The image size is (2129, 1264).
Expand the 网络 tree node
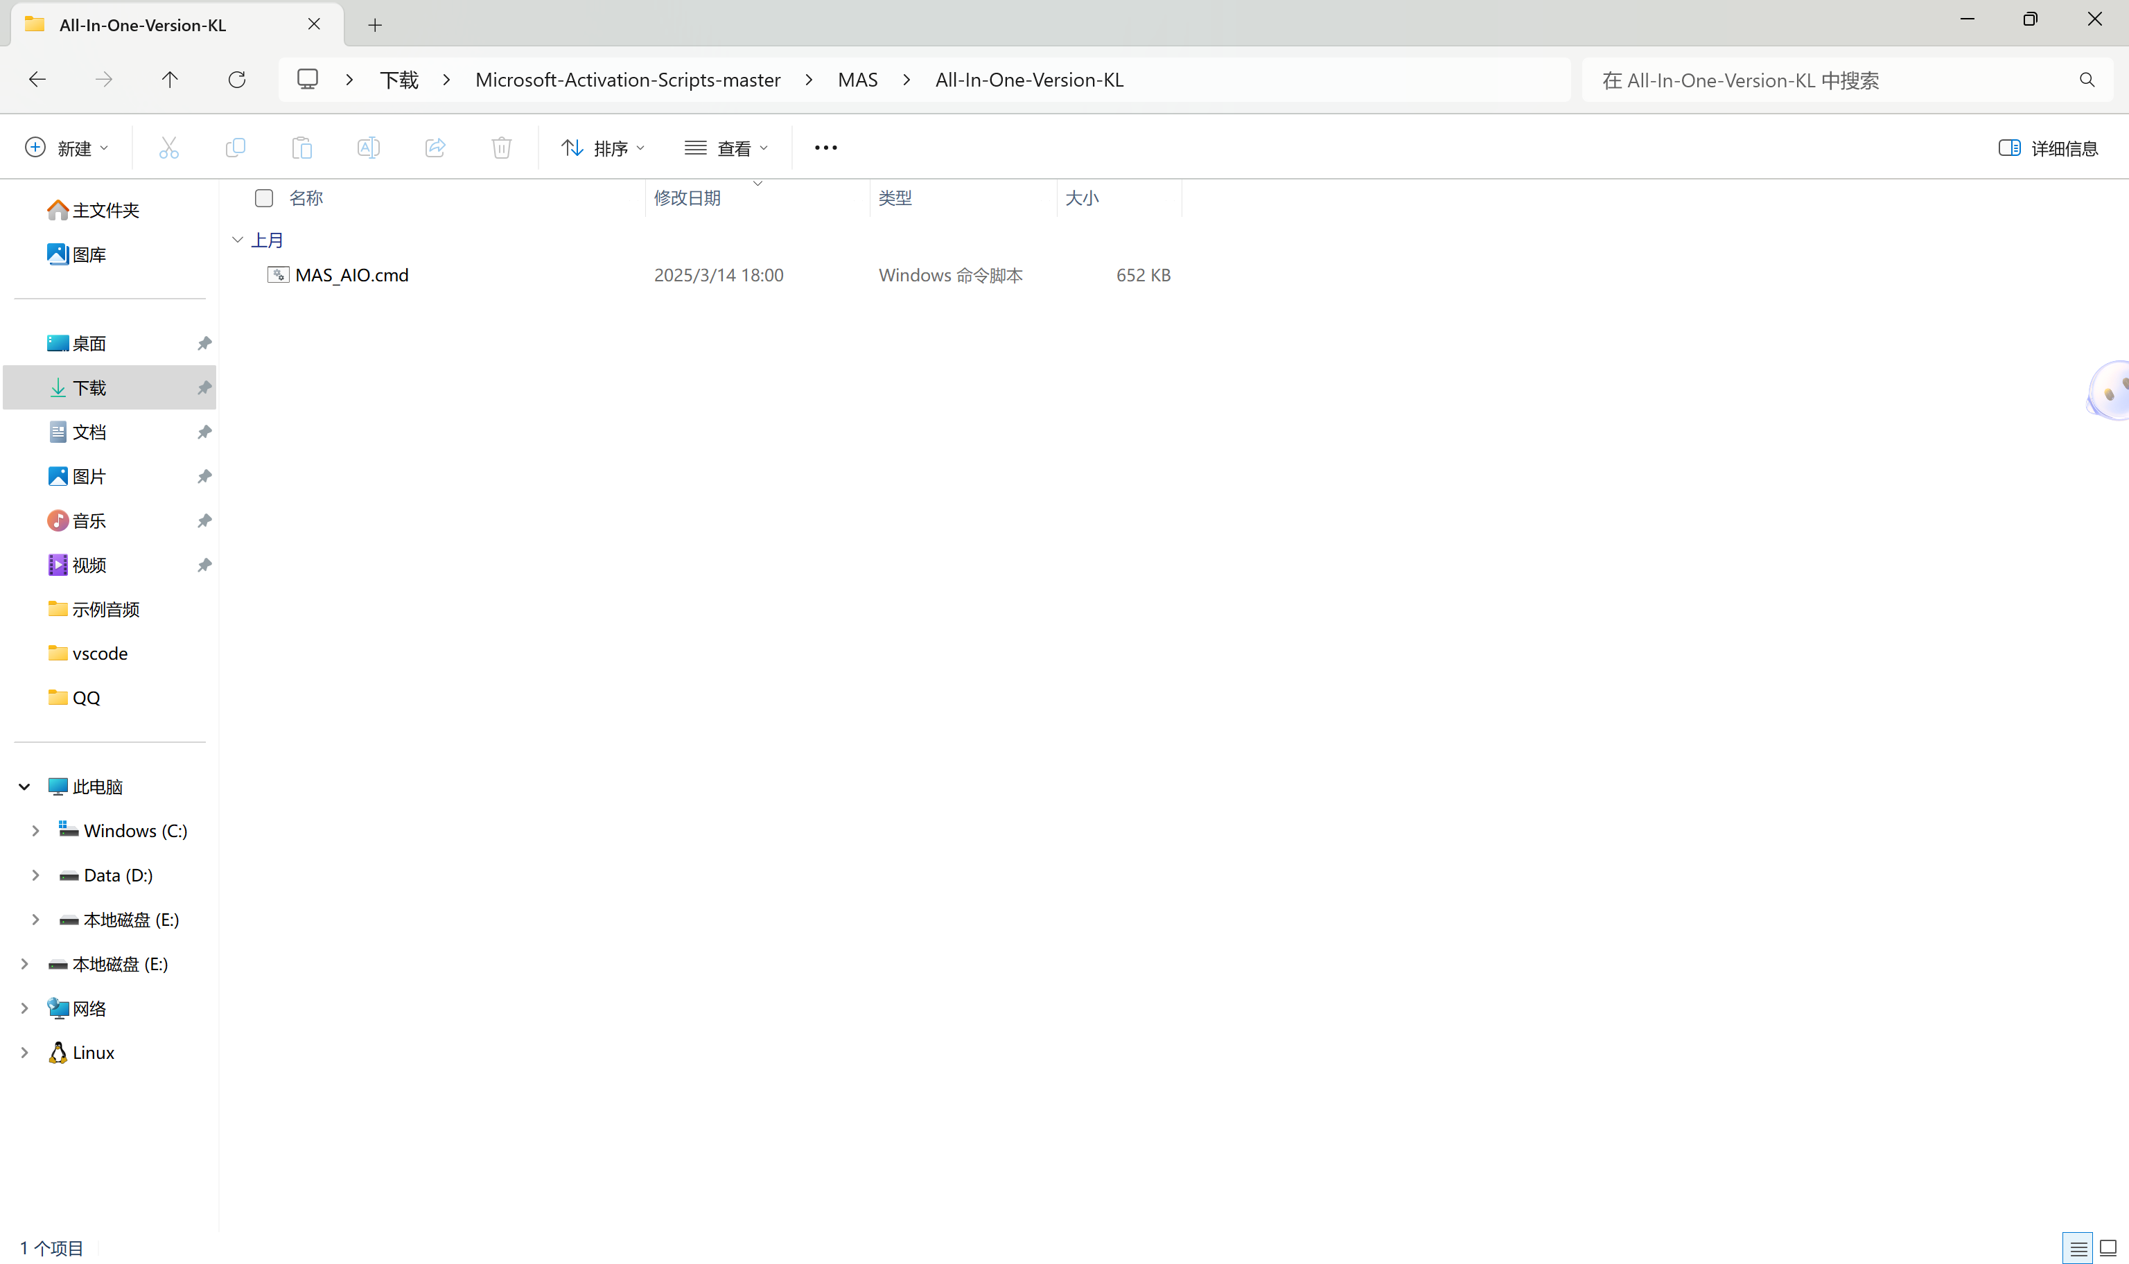click(25, 1008)
